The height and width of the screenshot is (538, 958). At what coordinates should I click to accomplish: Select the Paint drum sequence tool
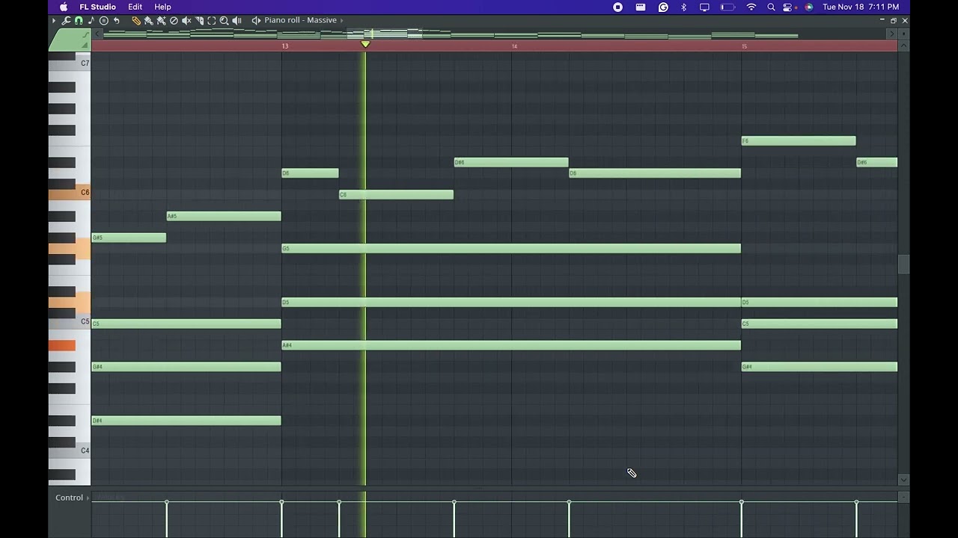tap(161, 20)
